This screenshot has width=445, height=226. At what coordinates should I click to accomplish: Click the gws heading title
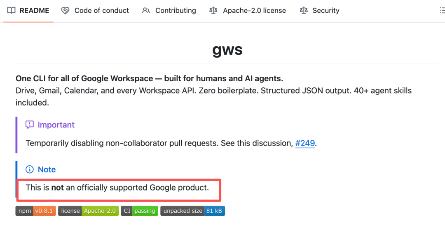point(227,50)
